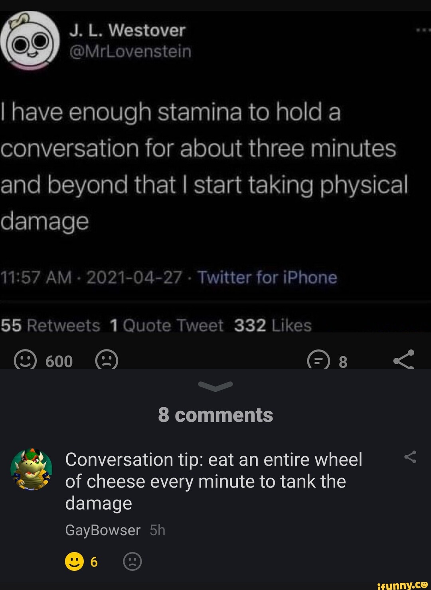The height and width of the screenshot is (590, 431).
Task: Open the Bowser avatar of the commenter
Action: coord(31,469)
